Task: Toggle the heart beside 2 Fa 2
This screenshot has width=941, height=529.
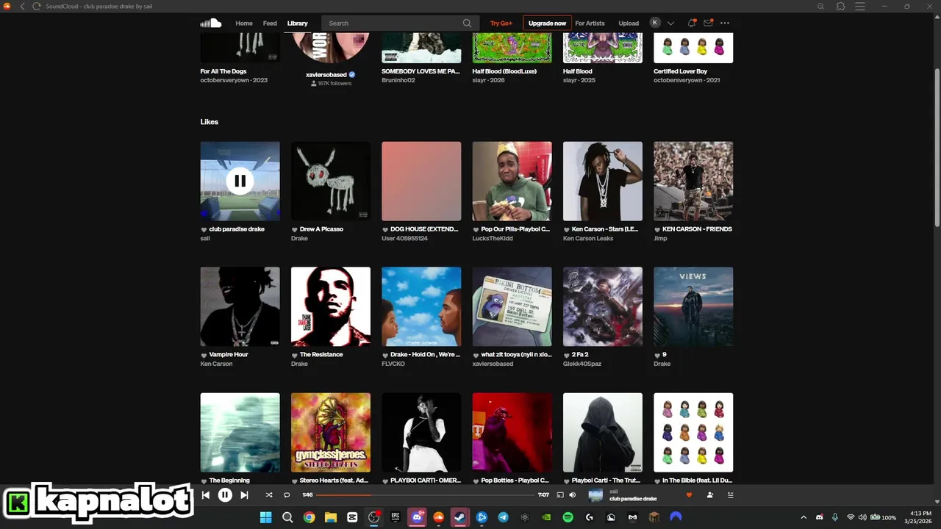Action: 566,355
